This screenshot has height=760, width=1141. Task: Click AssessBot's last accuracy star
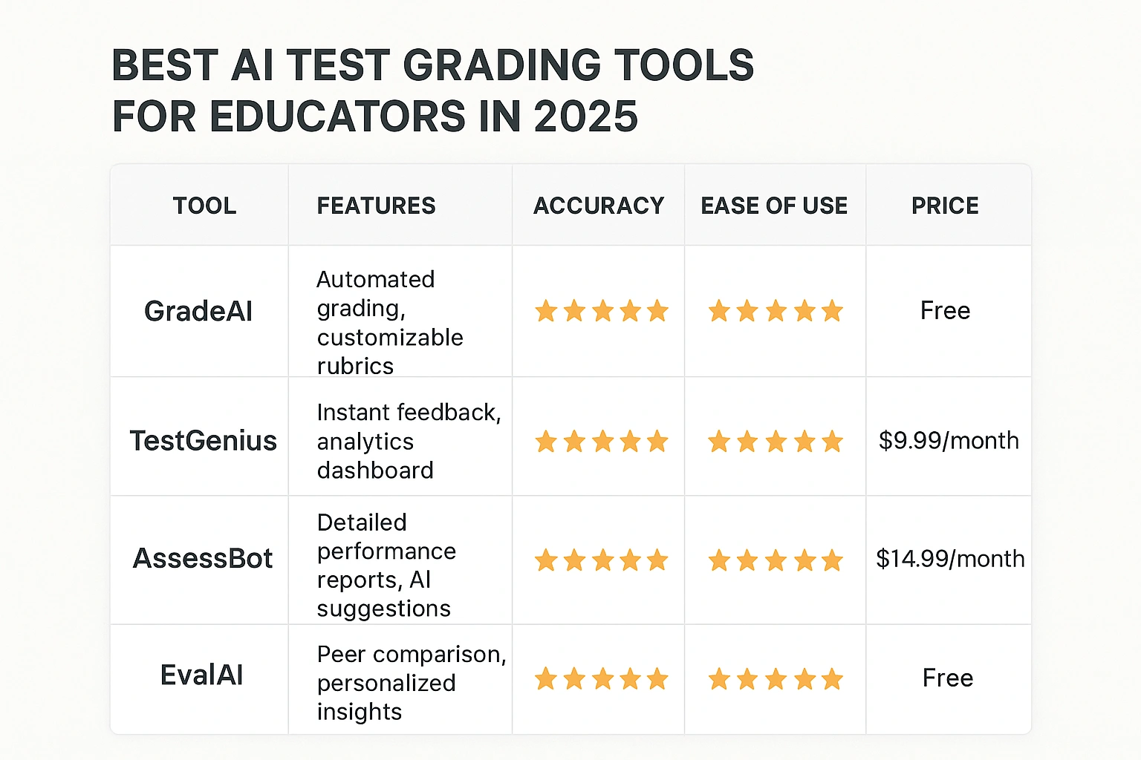coord(657,560)
